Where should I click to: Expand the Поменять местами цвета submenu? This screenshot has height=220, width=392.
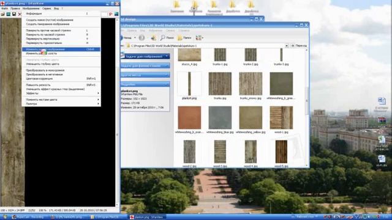point(61,100)
